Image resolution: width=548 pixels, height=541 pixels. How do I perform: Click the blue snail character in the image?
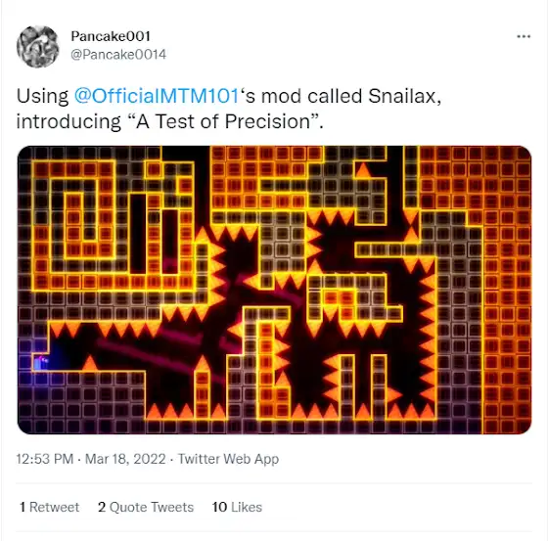(x=40, y=363)
